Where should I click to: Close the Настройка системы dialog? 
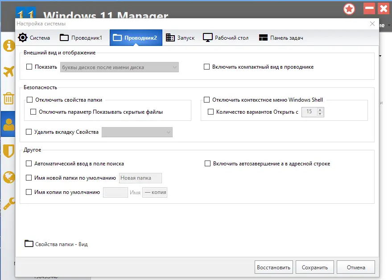click(x=372, y=24)
